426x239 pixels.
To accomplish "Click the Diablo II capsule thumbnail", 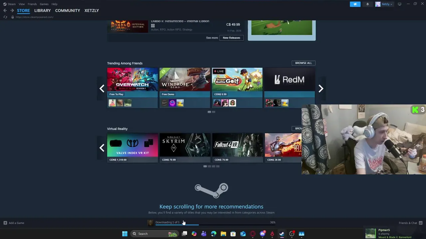I will tap(128, 26).
